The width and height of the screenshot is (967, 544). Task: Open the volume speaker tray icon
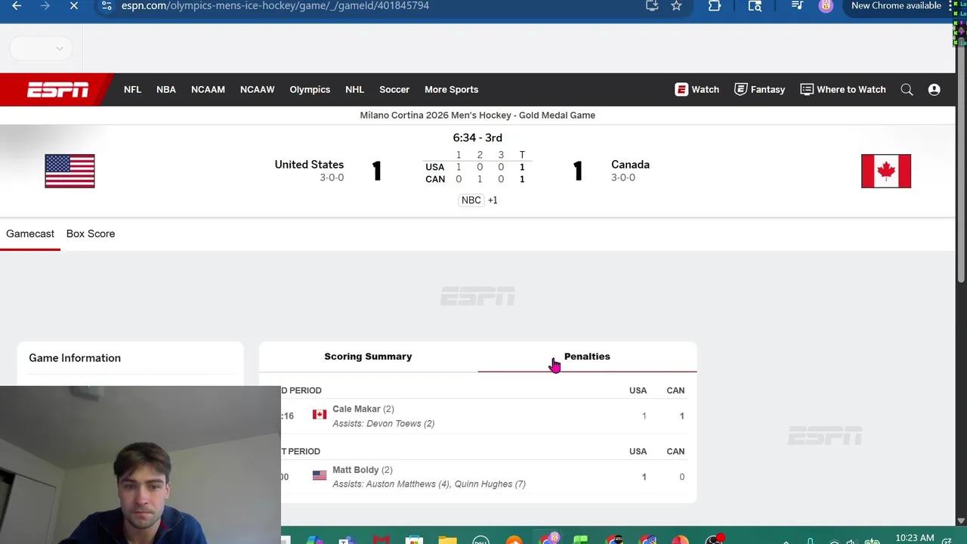click(852, 541)
